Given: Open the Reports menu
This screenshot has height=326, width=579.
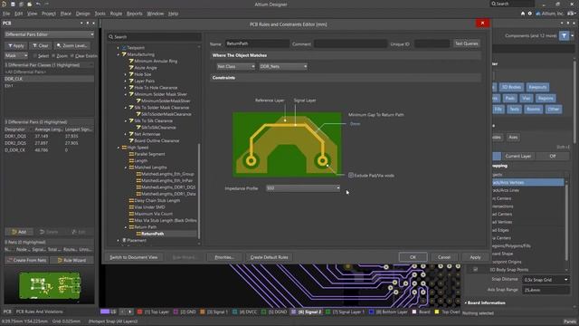Looking at the screenshot, I should click(x=135, y=14).
